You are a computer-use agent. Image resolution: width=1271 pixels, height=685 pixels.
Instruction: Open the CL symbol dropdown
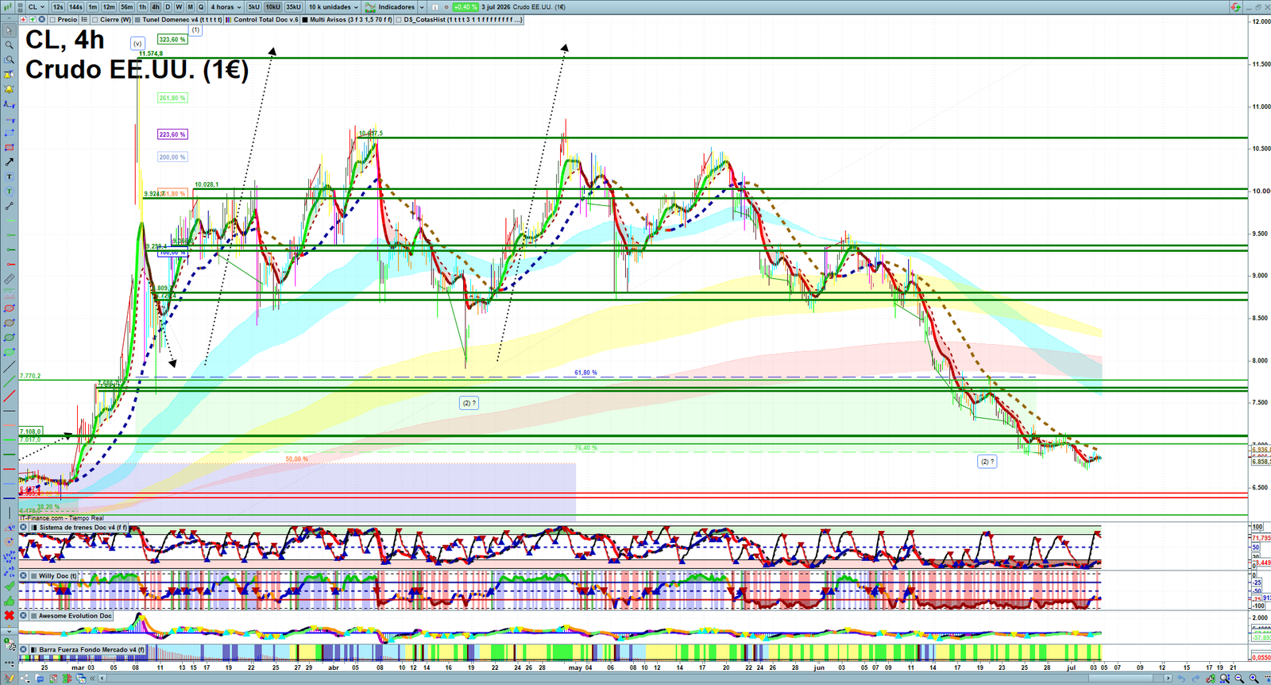coord(37,7)
